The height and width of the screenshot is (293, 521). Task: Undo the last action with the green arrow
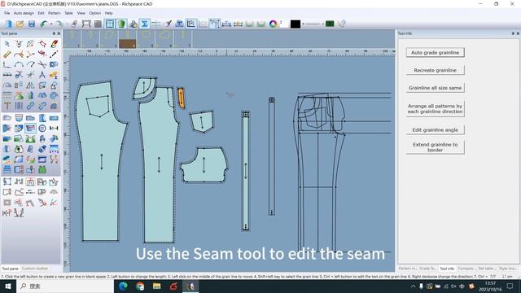click(43, 24)
